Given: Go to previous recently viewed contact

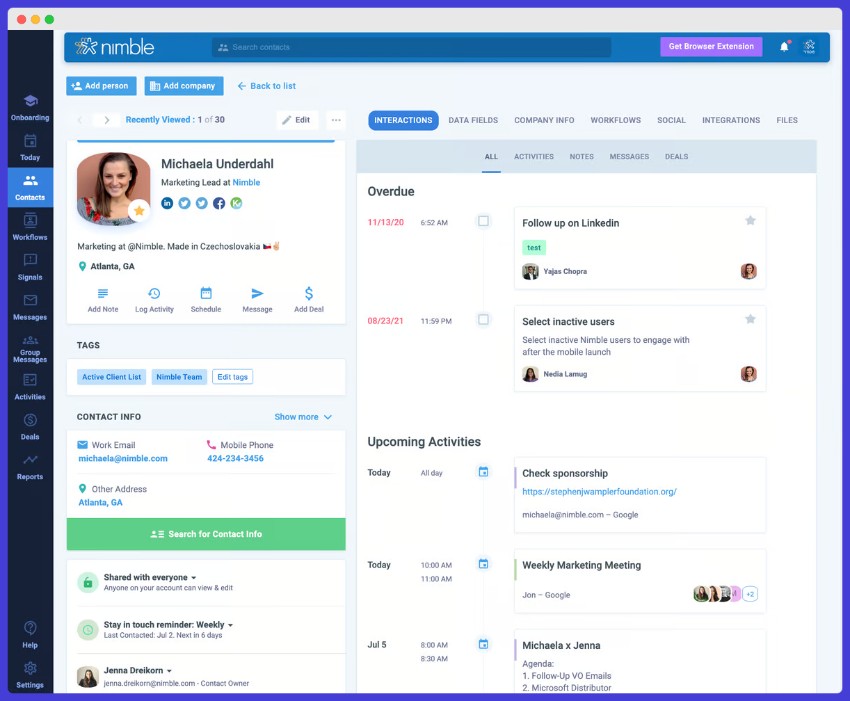Looking at the screenshot, I should (x=79, y=120).
